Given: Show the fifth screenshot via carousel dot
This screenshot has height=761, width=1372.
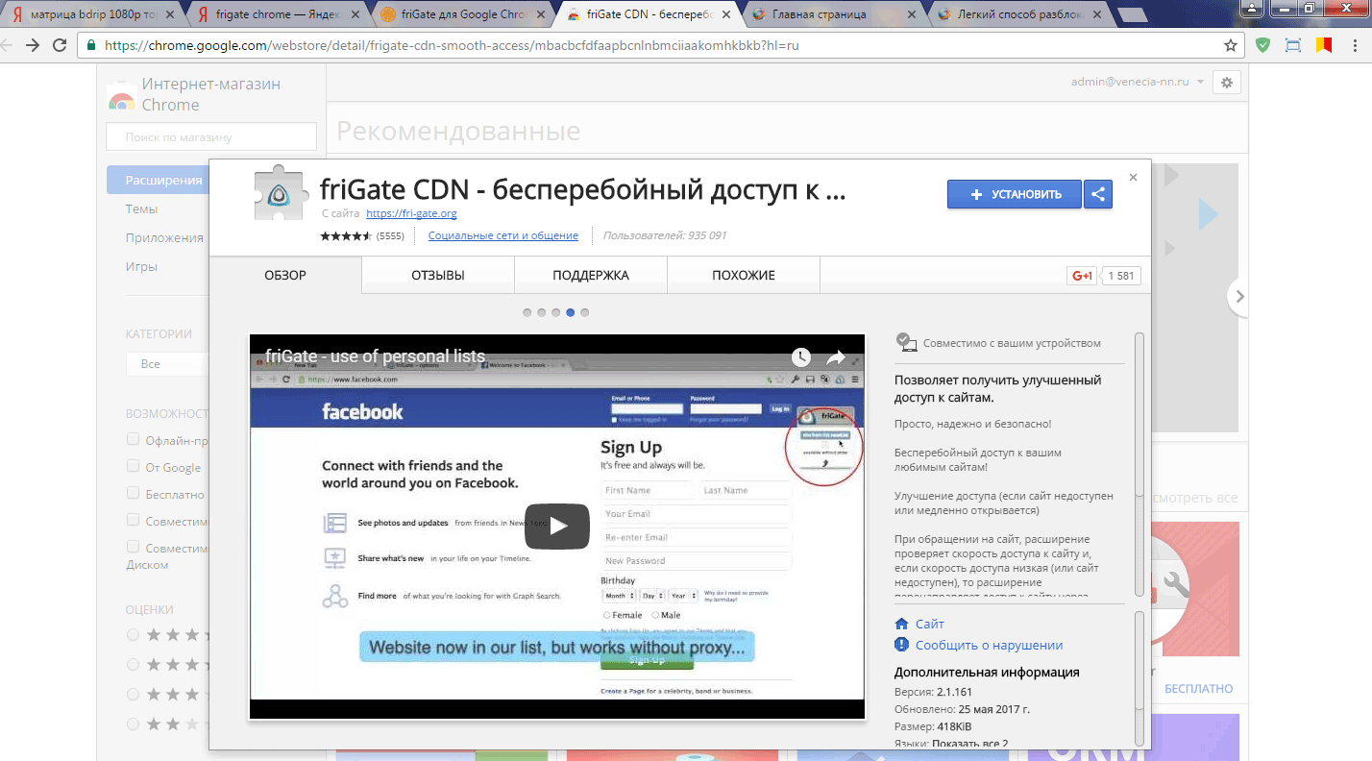Looking at the screenshot, I should pyautogui.click(x=585, y=312).
